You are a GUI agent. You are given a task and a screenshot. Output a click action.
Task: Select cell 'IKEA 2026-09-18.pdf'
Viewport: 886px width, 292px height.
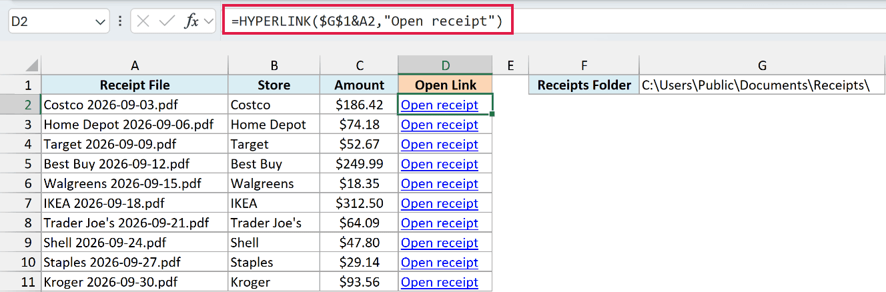(x=134, y=203)
